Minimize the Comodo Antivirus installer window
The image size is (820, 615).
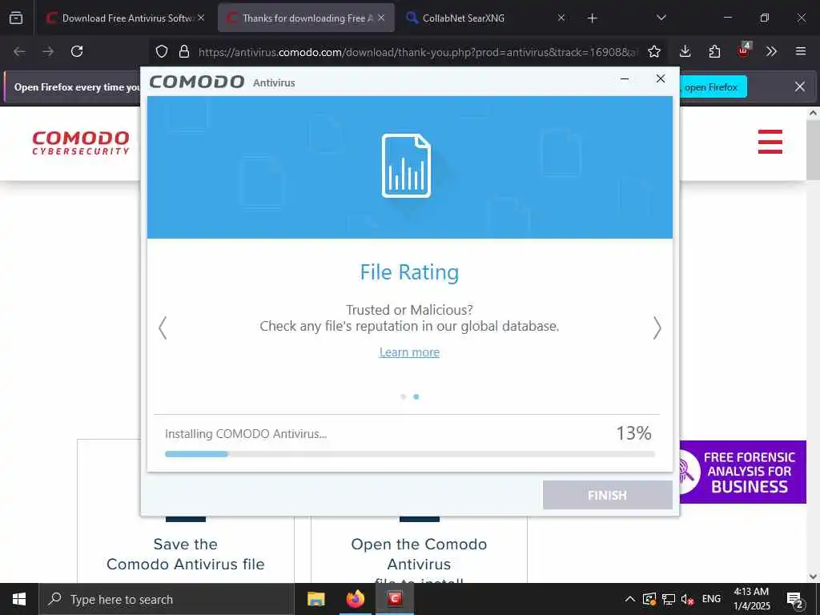(625, 79)
